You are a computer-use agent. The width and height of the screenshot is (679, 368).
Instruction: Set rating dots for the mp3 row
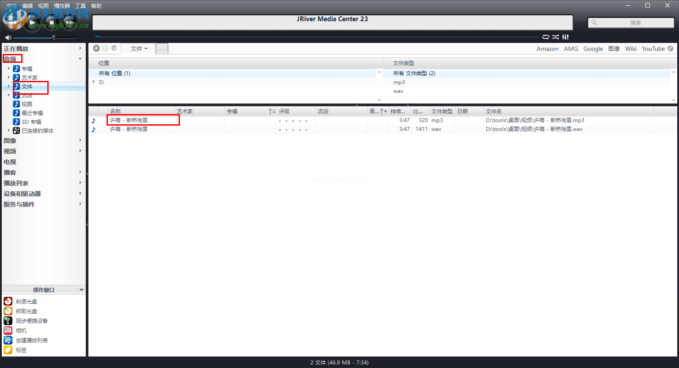pyautogui.click(x=293, y=121)
